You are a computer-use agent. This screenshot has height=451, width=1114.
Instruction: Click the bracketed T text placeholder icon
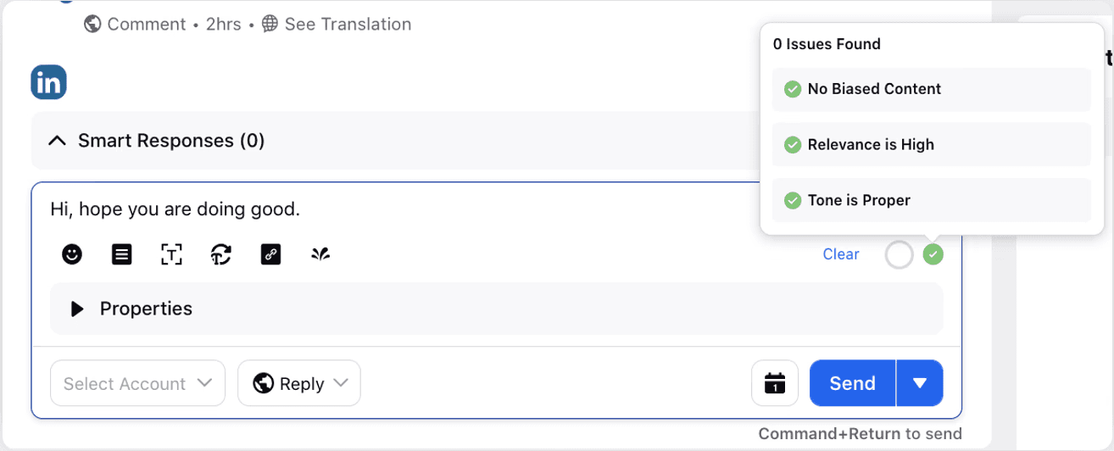coord(171,253)
